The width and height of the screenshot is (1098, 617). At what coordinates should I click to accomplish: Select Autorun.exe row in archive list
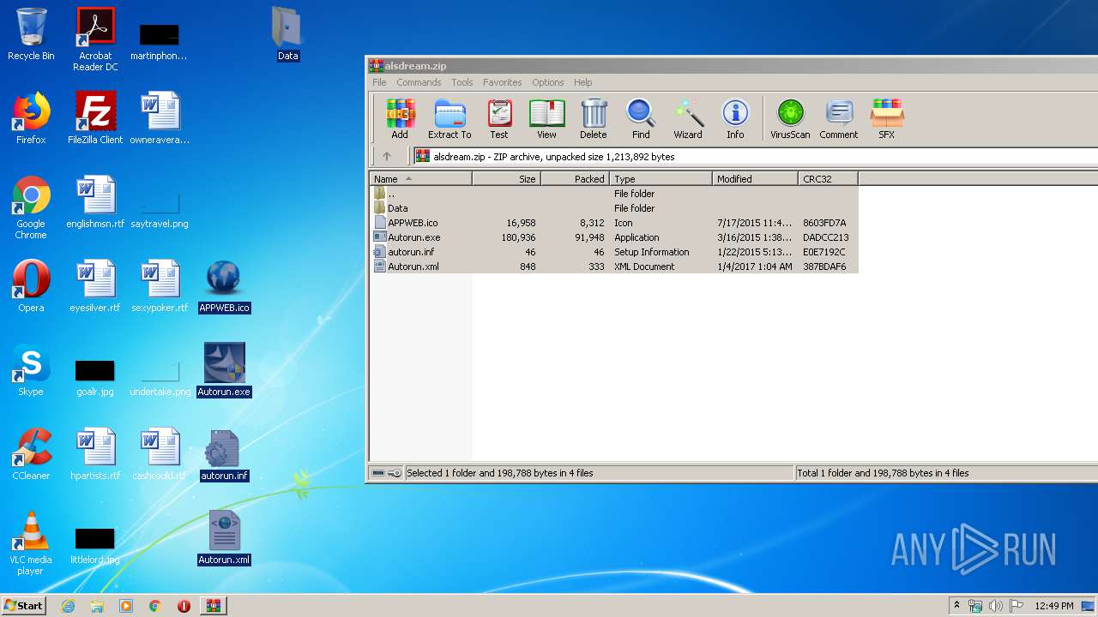[x=613, y=237]
